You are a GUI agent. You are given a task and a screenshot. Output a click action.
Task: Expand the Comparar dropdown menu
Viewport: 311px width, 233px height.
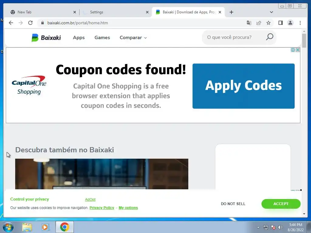[x=133, y=38]
